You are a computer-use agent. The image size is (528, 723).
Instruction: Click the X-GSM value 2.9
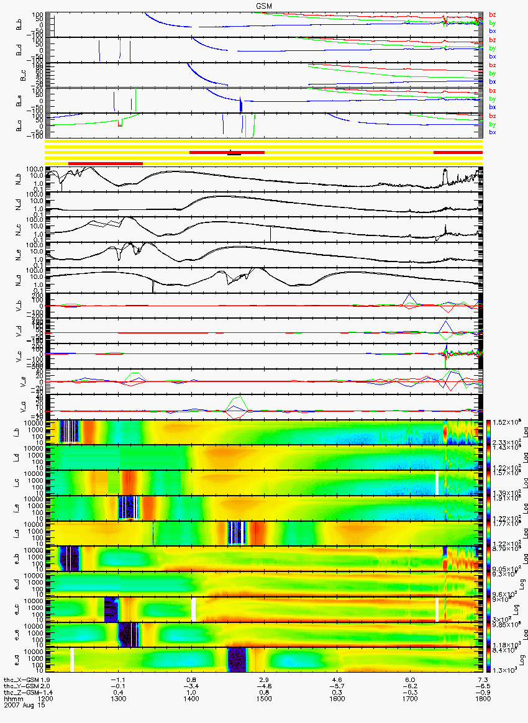[x=264, y=680]
